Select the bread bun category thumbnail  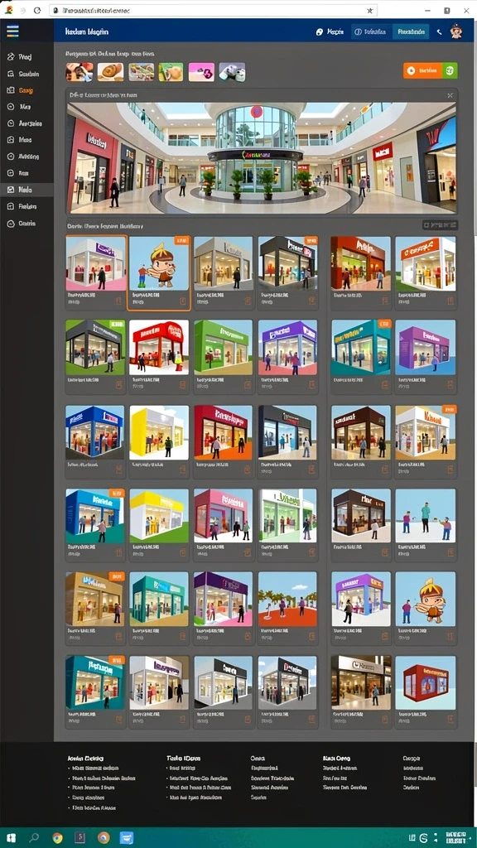110,72
